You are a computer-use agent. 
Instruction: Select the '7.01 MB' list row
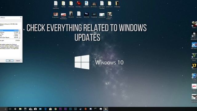pos(9,32)
